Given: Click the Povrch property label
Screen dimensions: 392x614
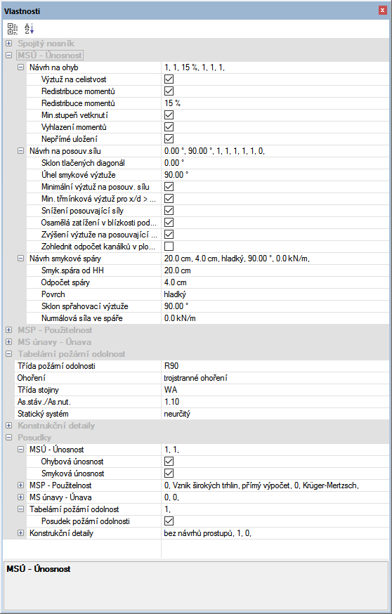Looking at the screenshot, I should click(53, 294).
